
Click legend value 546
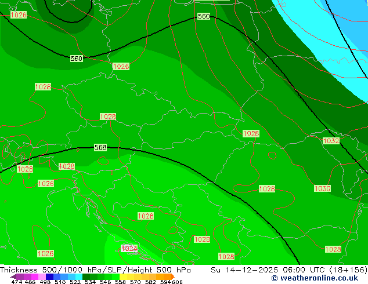coord(106,282)
